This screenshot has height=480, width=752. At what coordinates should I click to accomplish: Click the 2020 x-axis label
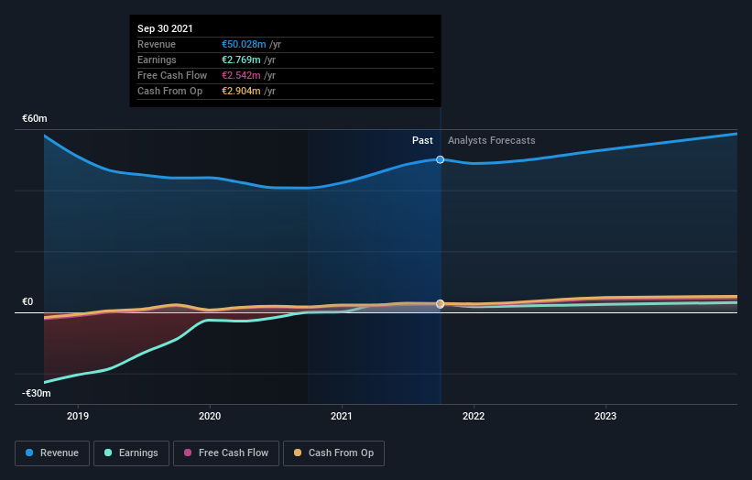(210, 416)
